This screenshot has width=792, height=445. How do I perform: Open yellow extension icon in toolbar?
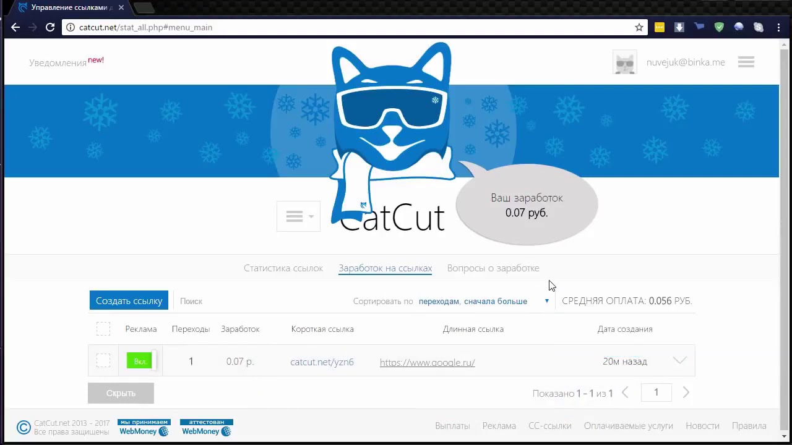click(660, 27)
